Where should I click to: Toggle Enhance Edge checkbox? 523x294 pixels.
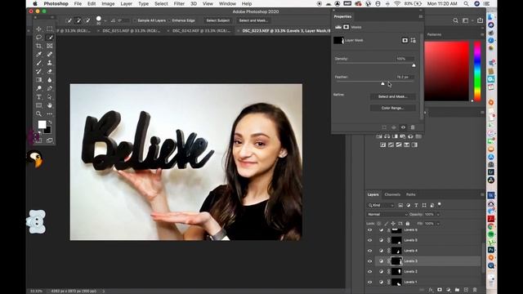[169, 20]
